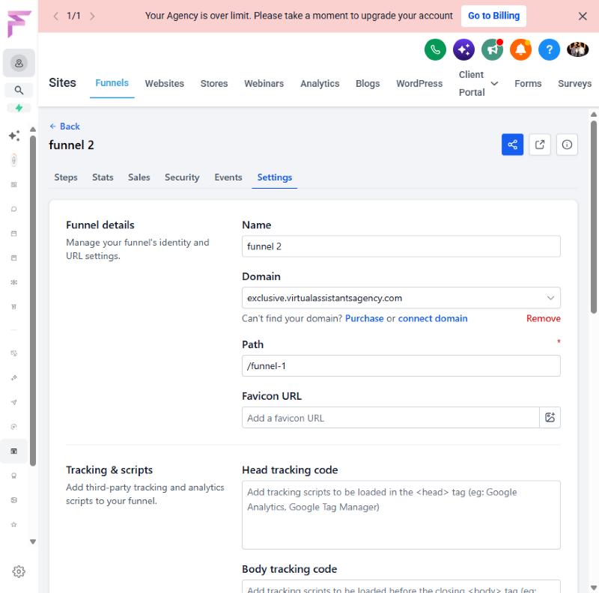
Task: Open the user profile avatar
Action: (x=577, y=49)
